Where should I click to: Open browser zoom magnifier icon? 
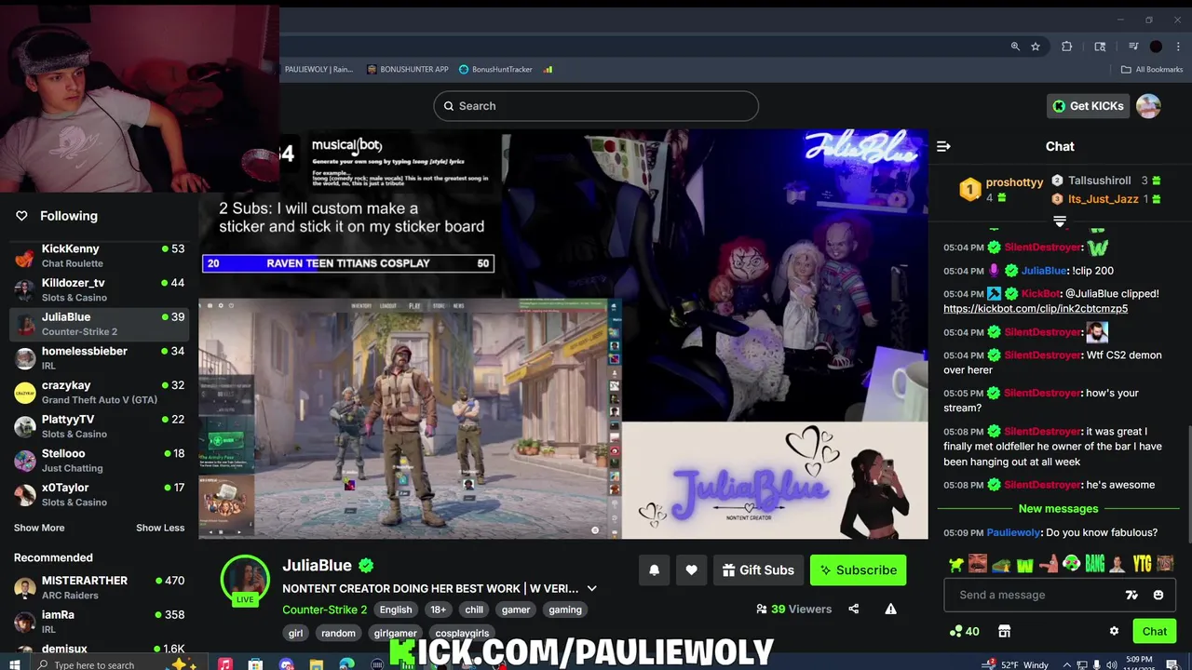coord(1015,47)
